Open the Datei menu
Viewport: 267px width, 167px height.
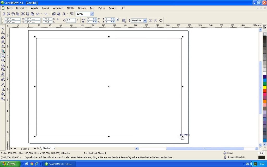tap(10, 8)
